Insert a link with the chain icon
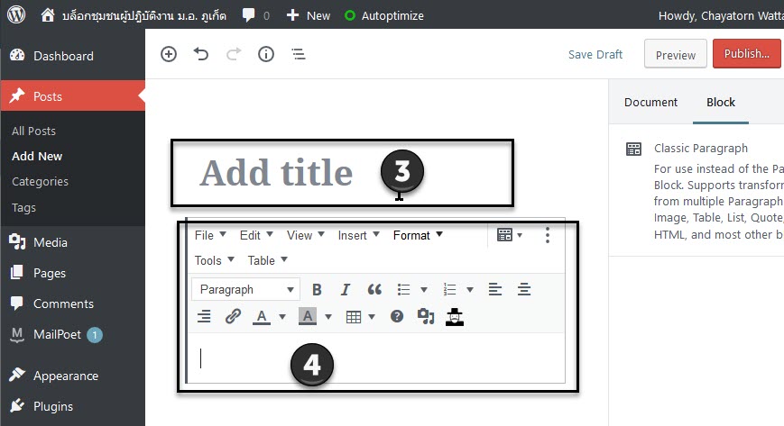Viewport: 784px width, 426px height. click(x=233, y=316)
